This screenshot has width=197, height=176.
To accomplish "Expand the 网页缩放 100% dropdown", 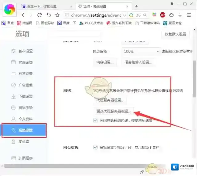I will [x=141, y=51].
